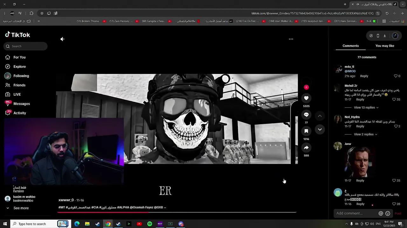Open Spotify from the taskbar
Image resolution: width=407 pixels, height=228 pixels.
149,224
